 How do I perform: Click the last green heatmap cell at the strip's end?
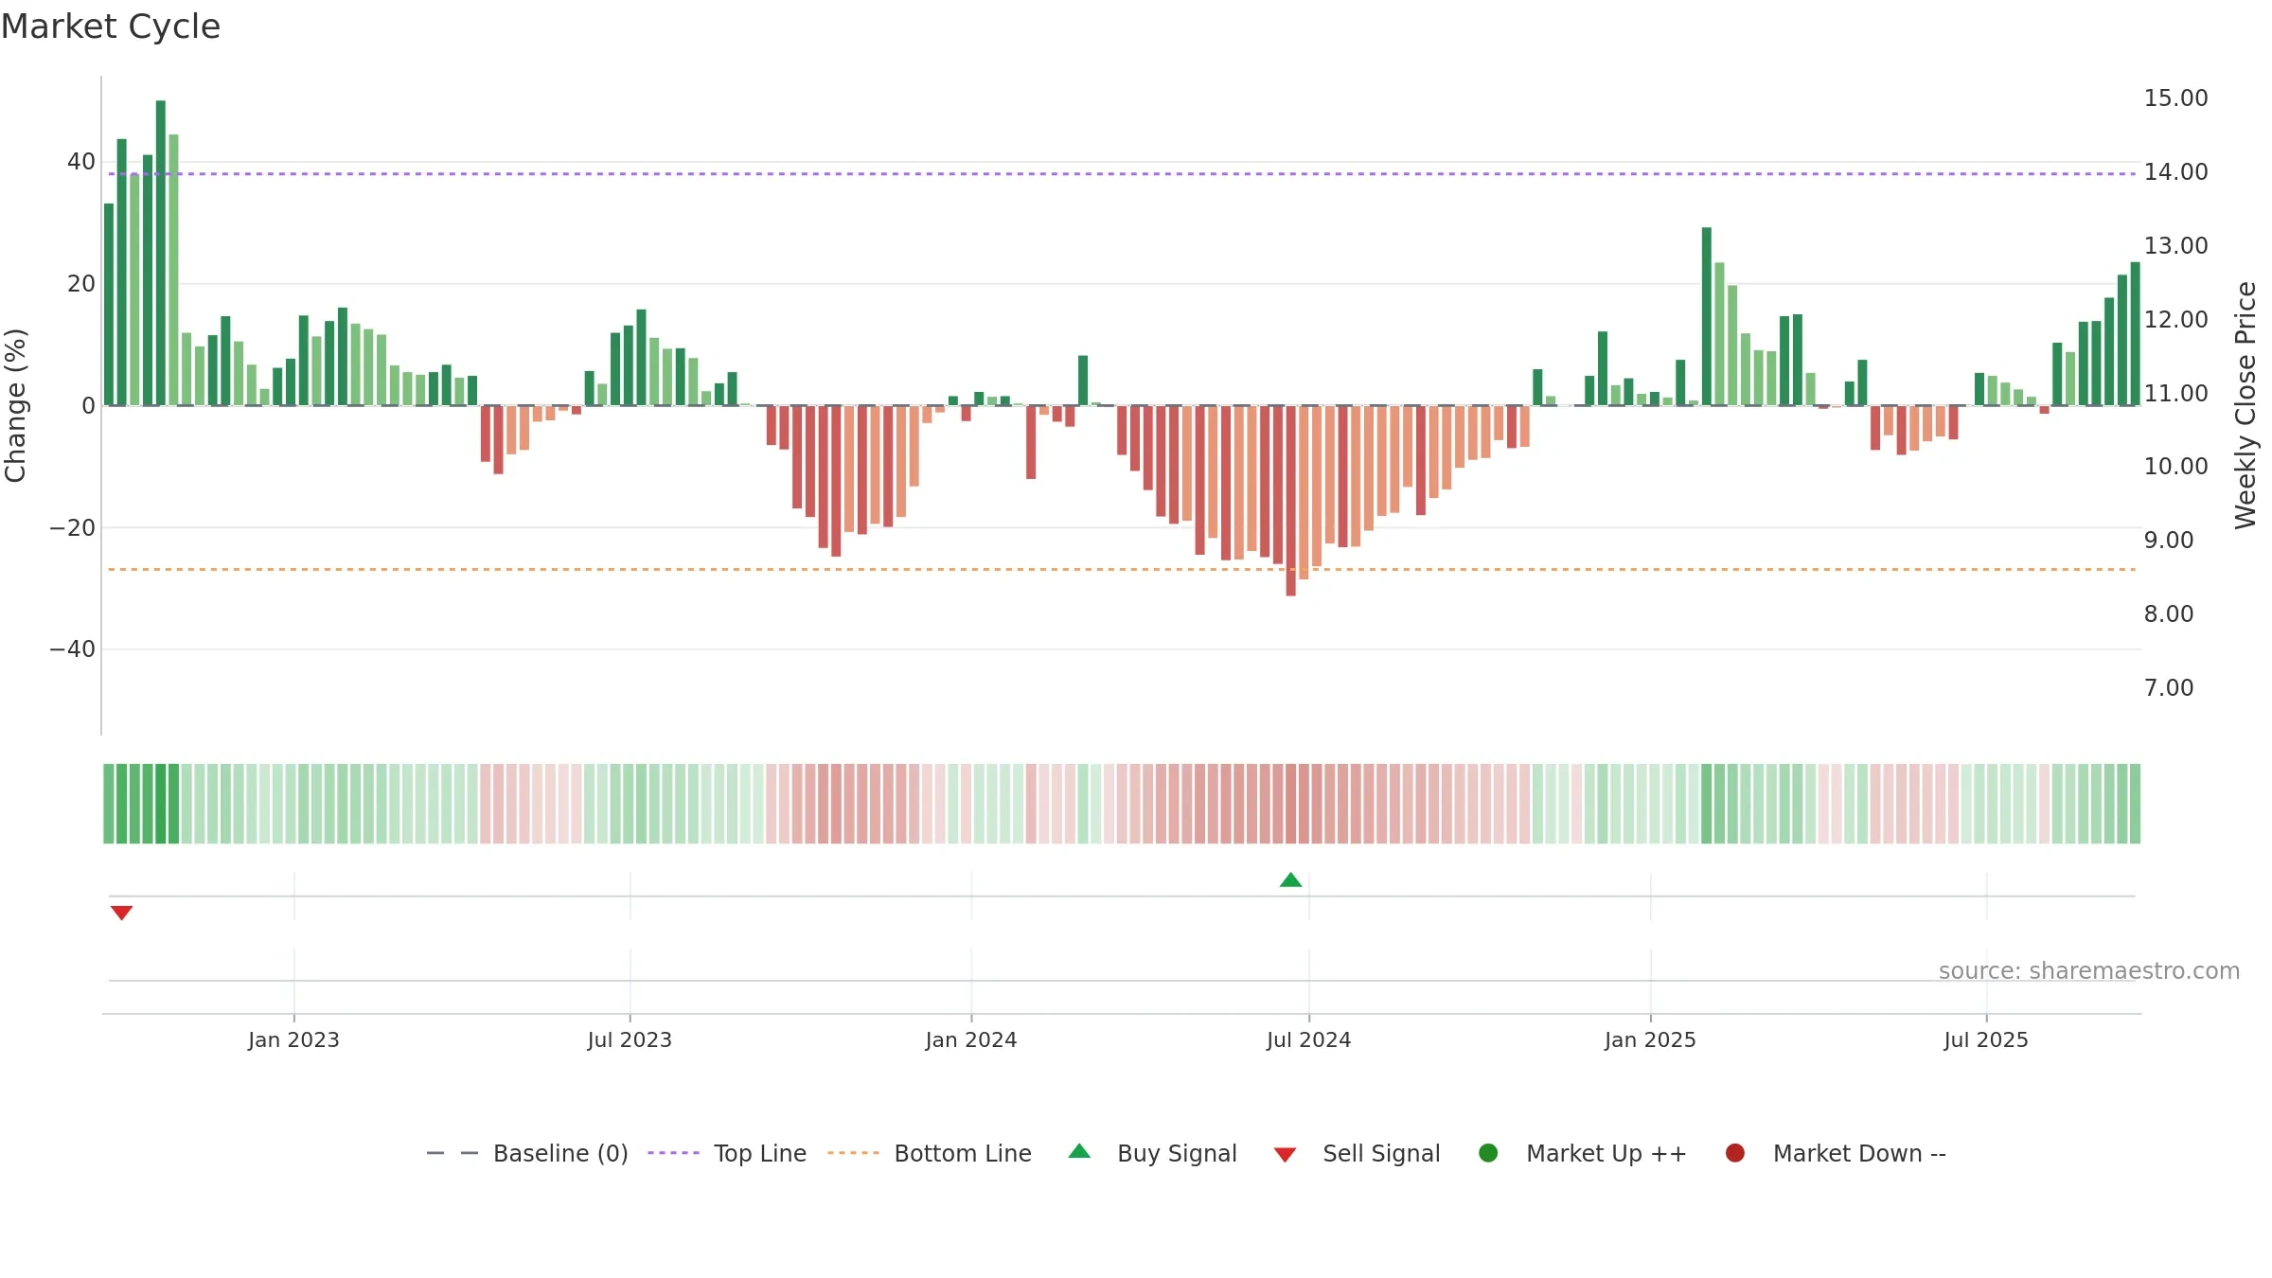pyautogui.click(x=2135, y=804)
